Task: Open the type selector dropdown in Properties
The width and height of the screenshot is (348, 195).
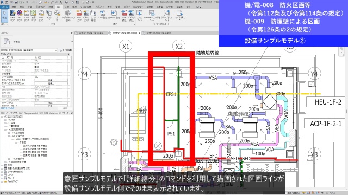Action: pos(72,42)
